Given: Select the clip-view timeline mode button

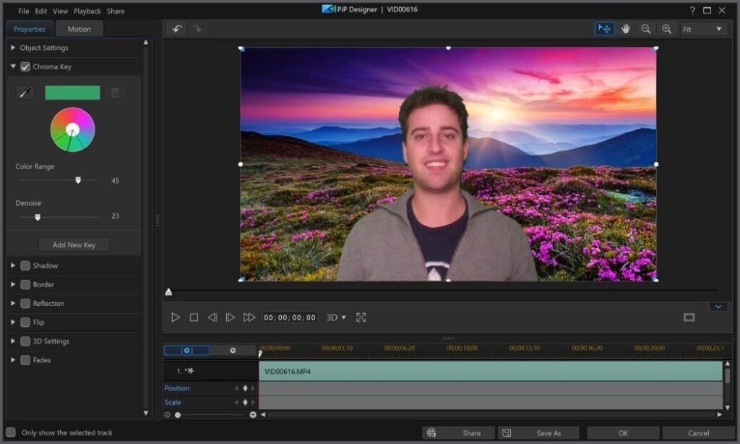Looking at the screenshot, I should 187,351.
